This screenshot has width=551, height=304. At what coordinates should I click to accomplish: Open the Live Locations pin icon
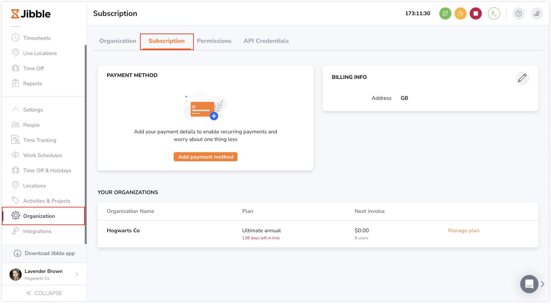coord(16,53)
